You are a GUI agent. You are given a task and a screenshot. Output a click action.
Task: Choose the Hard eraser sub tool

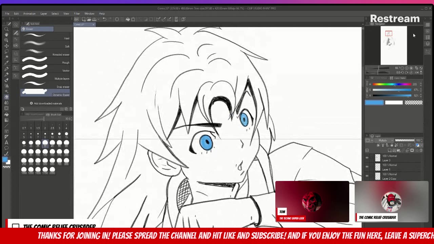[45, 37]
